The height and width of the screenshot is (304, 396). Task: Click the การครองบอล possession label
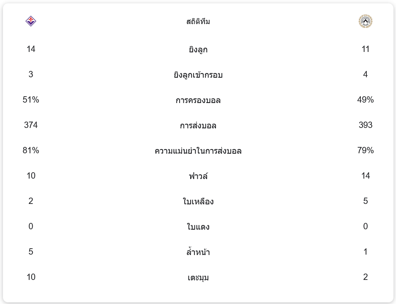tap(198, 100)
